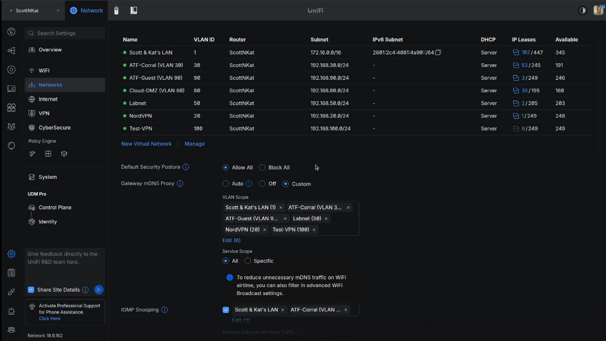The height and width of the screenshot is (341, 606).
Task: Open the settings gear in left rail
Action: point(11,254)
